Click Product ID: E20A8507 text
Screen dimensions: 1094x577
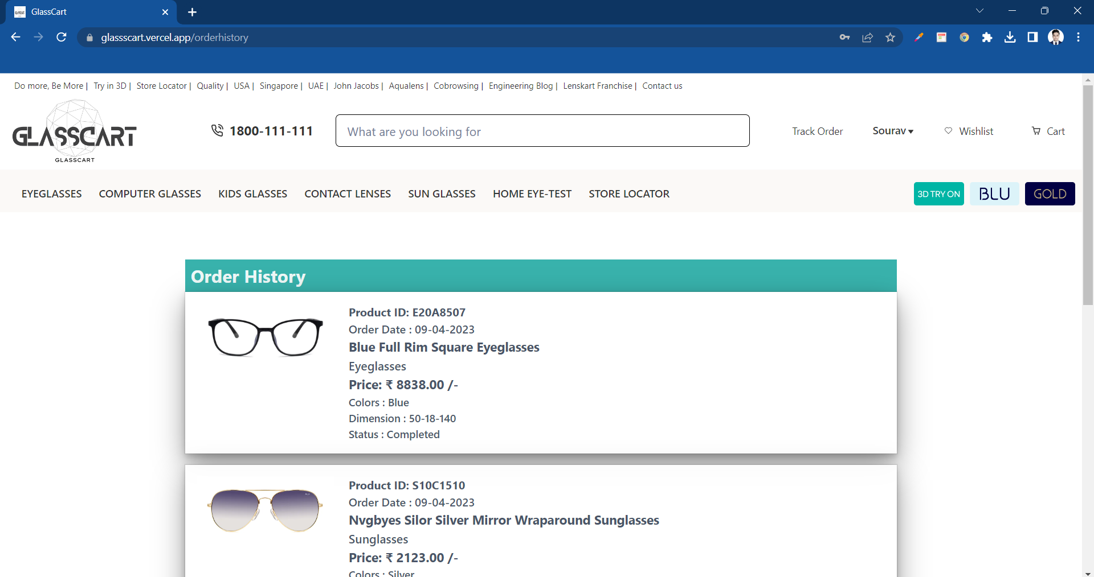pyautogui.click(x=407, y=312)
